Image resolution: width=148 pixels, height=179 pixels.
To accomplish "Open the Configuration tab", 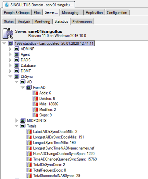I will point(117,13).
